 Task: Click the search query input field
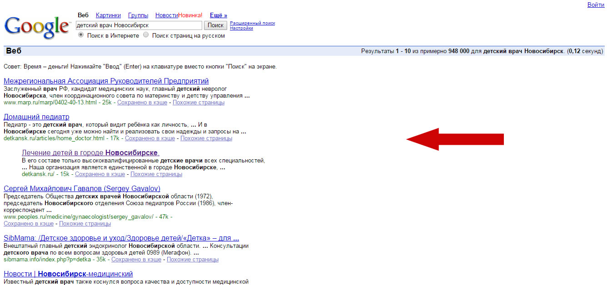139,25
